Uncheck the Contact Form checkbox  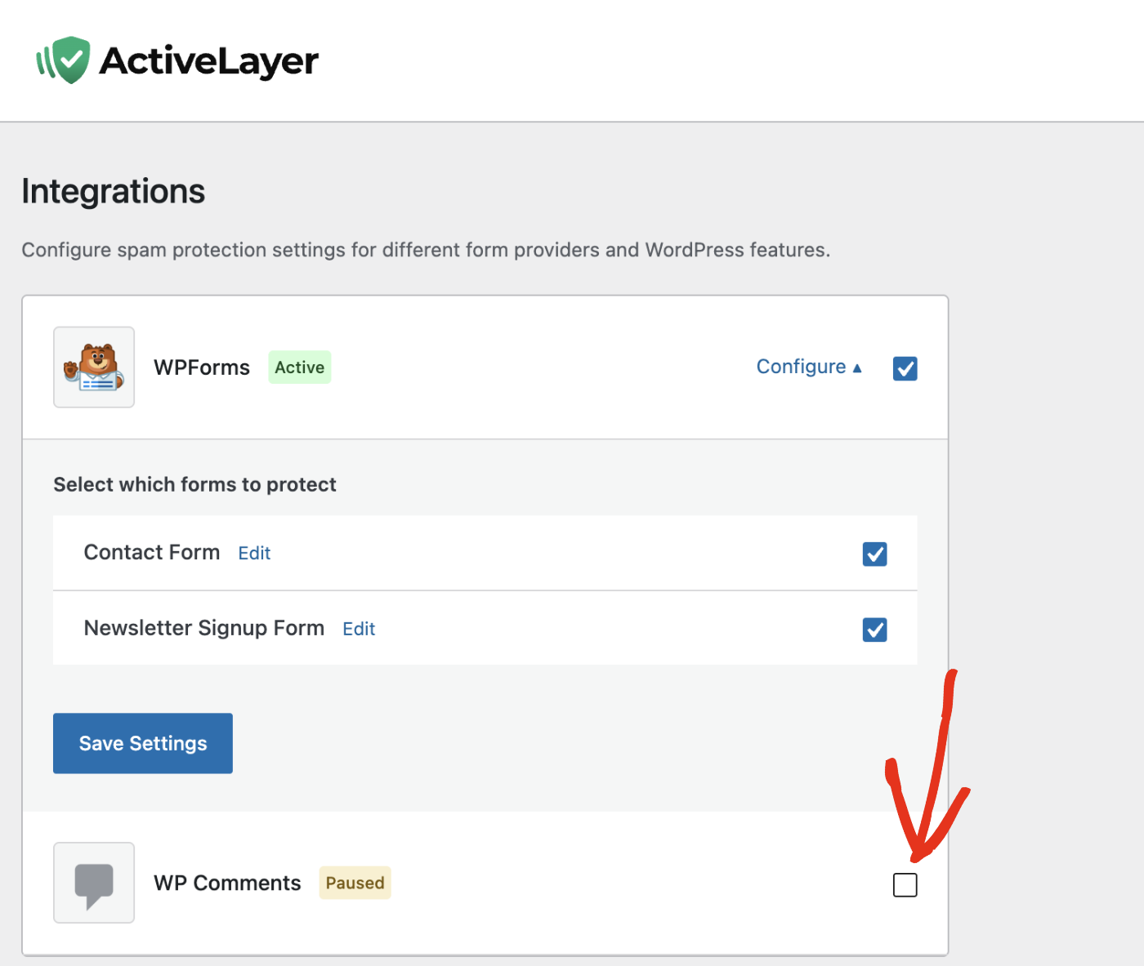(874, 554)
